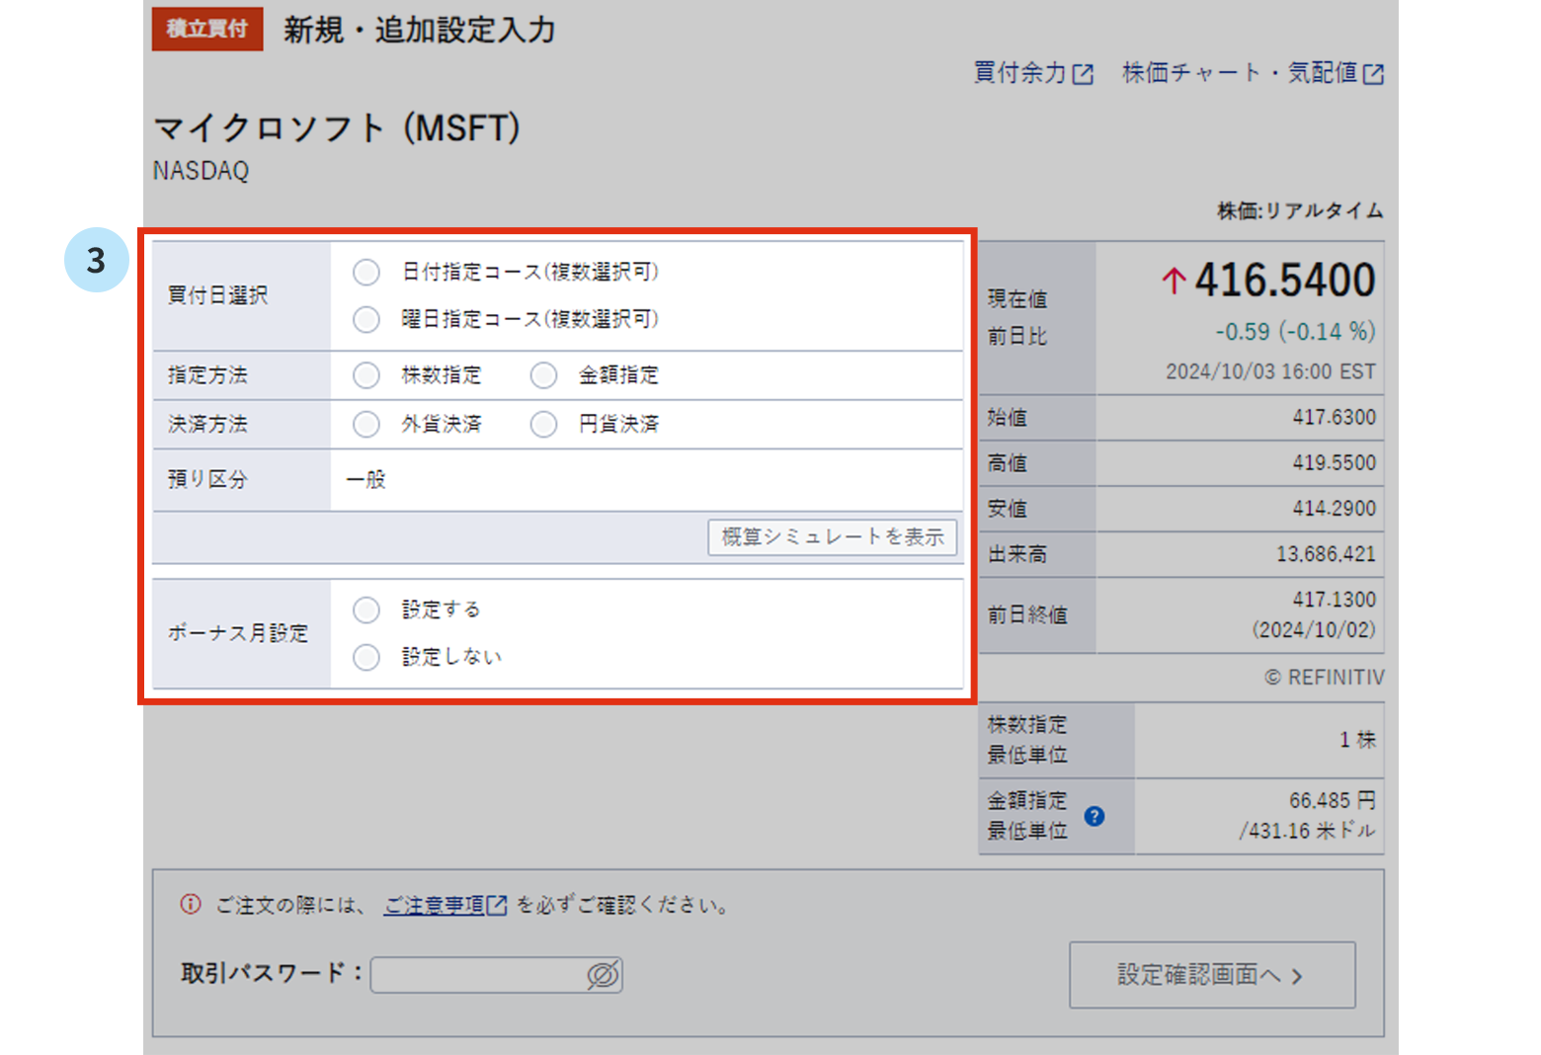Click help icon next to 金額指定最低単位
The height and width of the screenshot is (1055, 1541).
tap(1095, 816)
